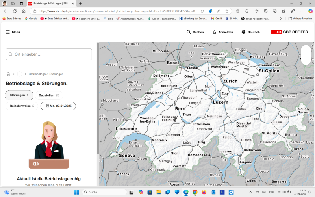The width and height of the screenshot is (315, 197).
Task: Open browser settings three-dots menu
Action: click(302, 11)
